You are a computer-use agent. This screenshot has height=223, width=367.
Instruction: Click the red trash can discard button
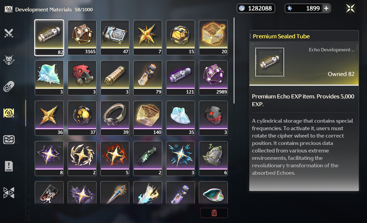(x=214, y=213)
